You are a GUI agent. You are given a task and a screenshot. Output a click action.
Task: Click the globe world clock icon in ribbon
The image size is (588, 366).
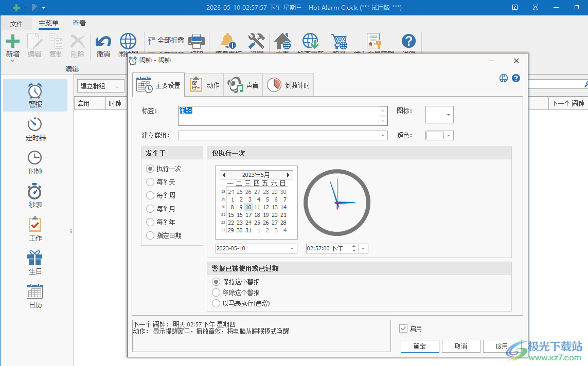(128, 41)
